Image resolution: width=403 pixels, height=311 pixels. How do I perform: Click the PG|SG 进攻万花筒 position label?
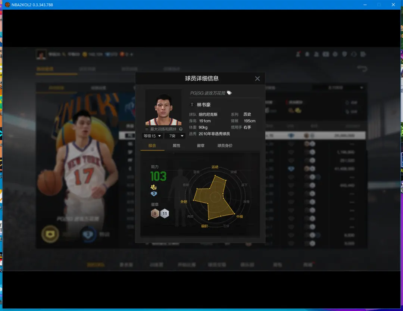click(208, 93)
